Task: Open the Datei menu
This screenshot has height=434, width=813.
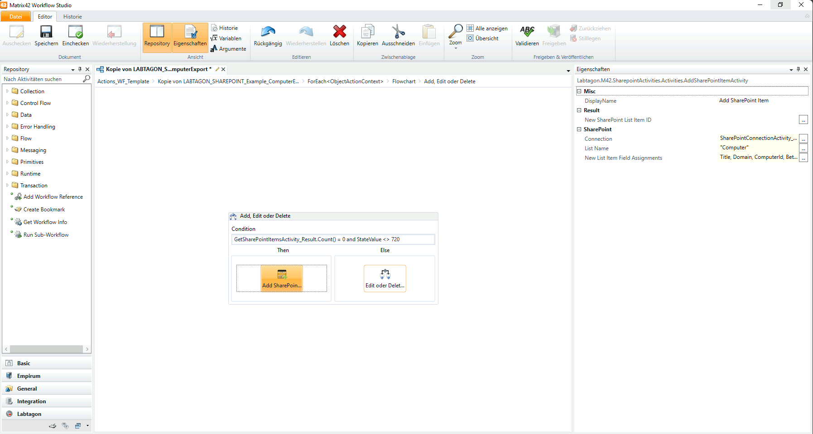Action: click(16, 17)
